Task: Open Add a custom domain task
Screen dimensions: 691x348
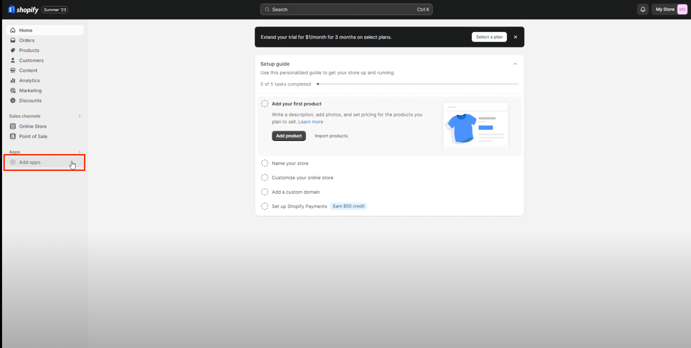Action: coord(296,192)
